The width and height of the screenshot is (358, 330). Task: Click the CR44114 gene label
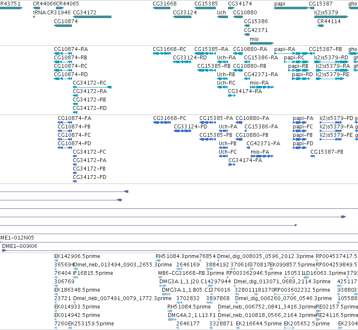[329, 21]
